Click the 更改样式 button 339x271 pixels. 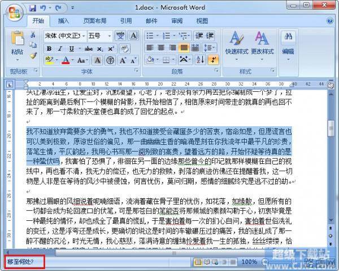point(262,46)
